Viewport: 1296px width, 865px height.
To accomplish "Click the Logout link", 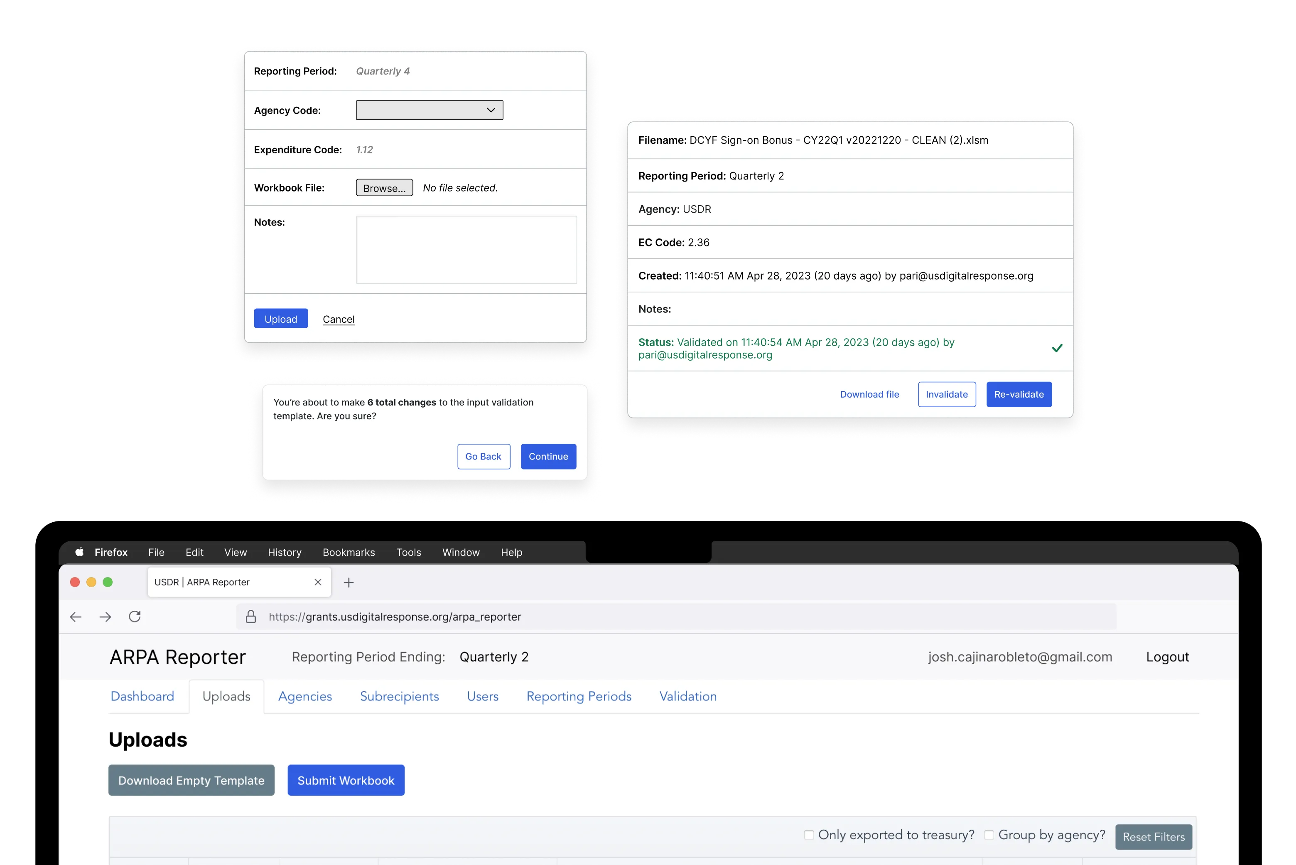I will [1168, 656].
